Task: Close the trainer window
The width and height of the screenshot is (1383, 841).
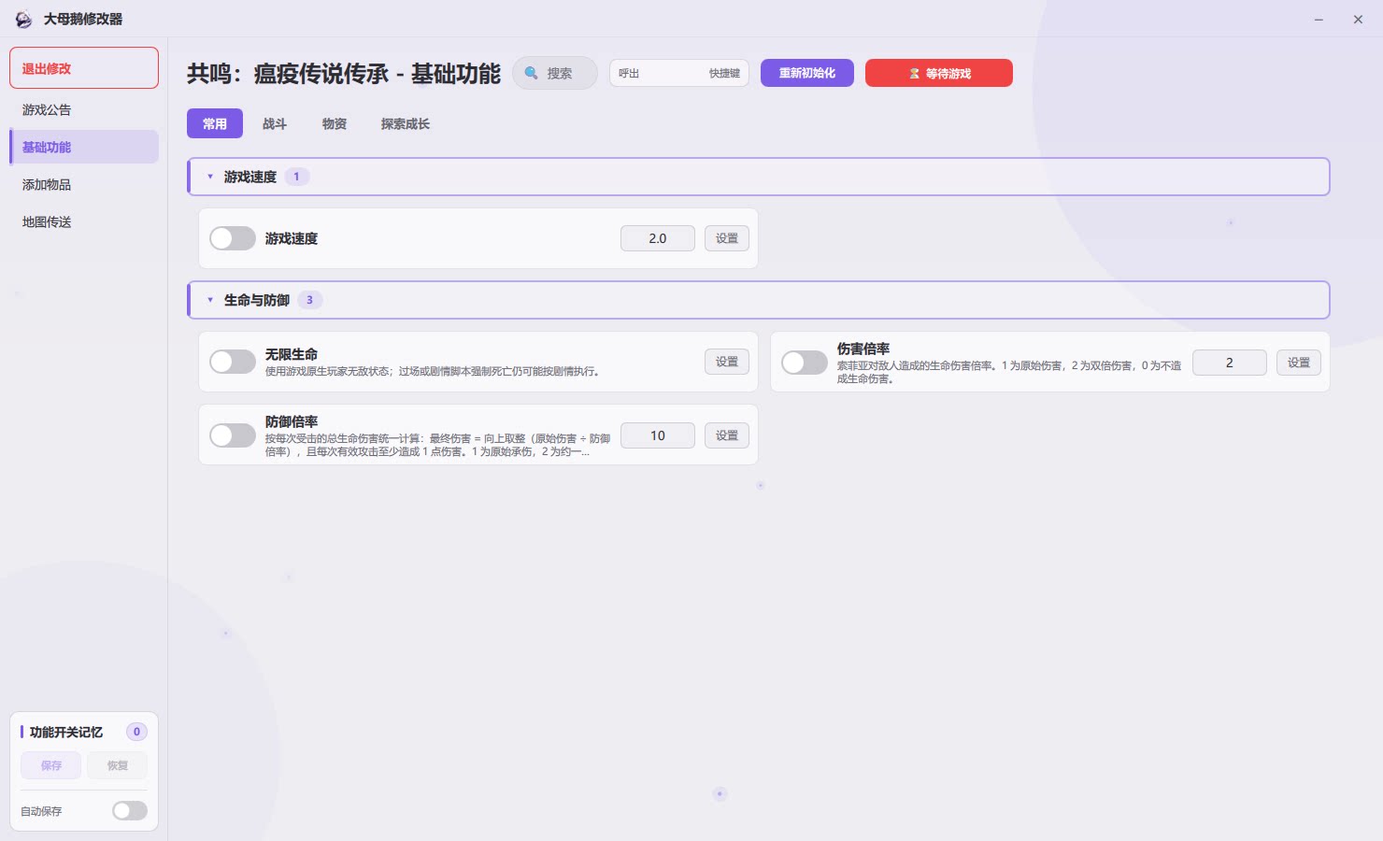Action: 1358,20
